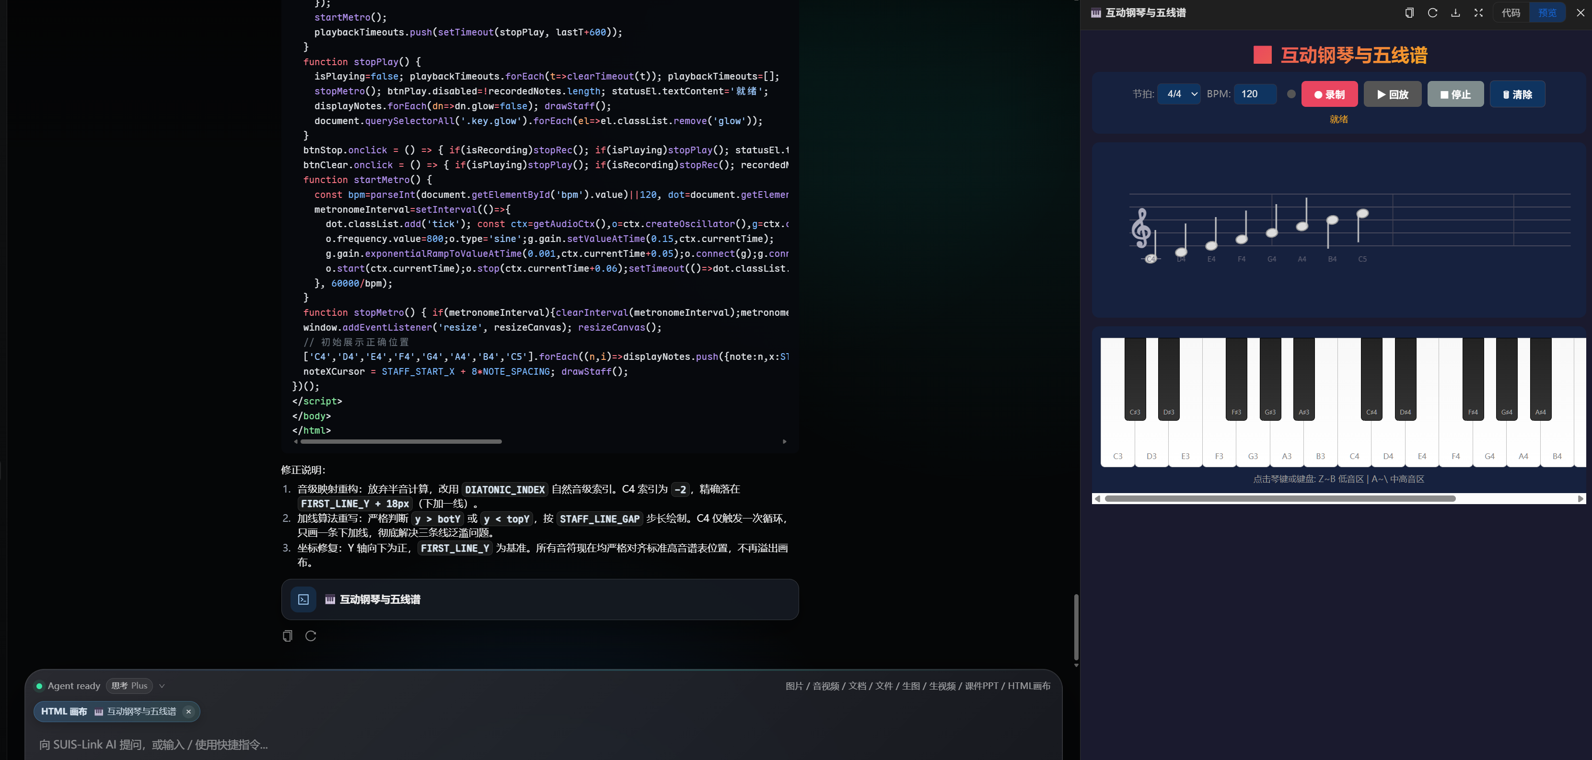Play the F3 white piano key
The image size is (1592, 760).
click(1219, 445)
